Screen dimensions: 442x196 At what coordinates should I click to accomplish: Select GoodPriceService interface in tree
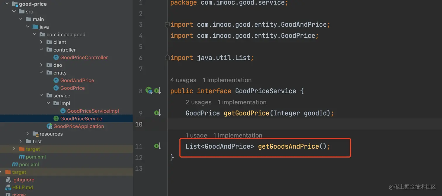81,118
